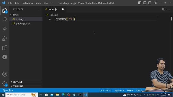Toggle the Secondary Side Bar layout icon

(x=150, y=3)
